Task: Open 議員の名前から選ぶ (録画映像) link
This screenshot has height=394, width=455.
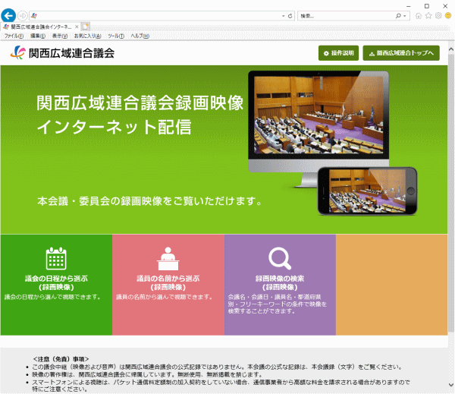Action: (168, 282)
